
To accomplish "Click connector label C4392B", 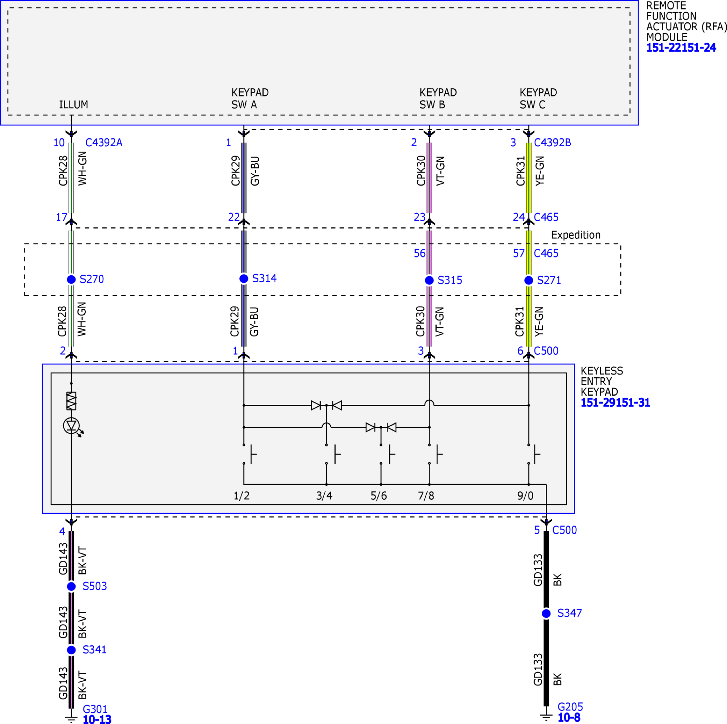I will (x=553, y=143).
